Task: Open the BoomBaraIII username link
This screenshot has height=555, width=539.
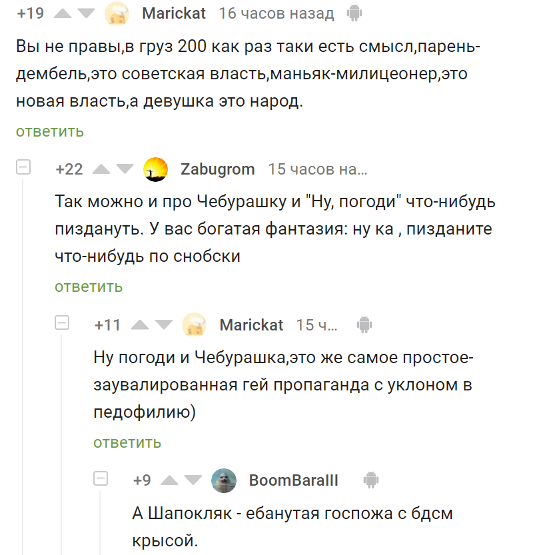Action: 293,480
